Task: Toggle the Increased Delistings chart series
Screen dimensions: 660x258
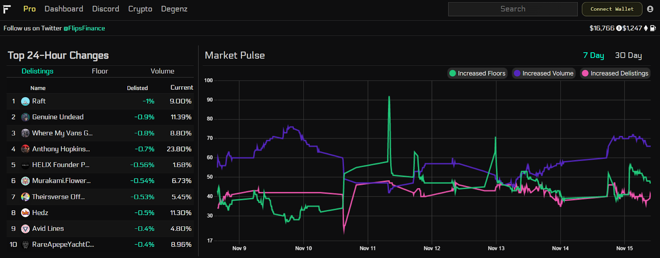Action: (x=615, y=73)
